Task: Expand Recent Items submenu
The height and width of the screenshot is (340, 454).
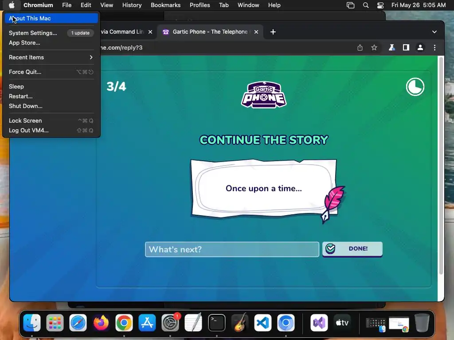Action: click(51, 57)
